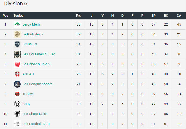Open the Leroy Merlin team link
186x129 pixels.
32,24
